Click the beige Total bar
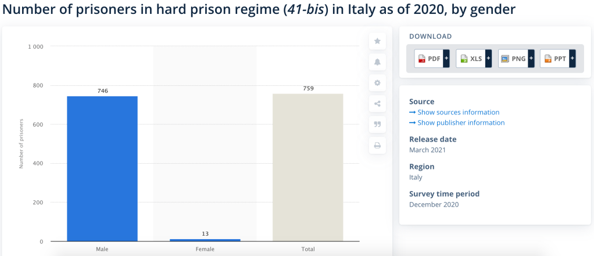The image size is (594, 256). [308, 167]
